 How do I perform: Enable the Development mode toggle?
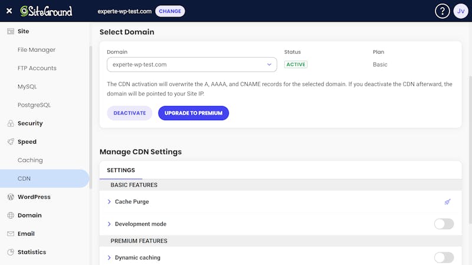(x=444, y=224)
